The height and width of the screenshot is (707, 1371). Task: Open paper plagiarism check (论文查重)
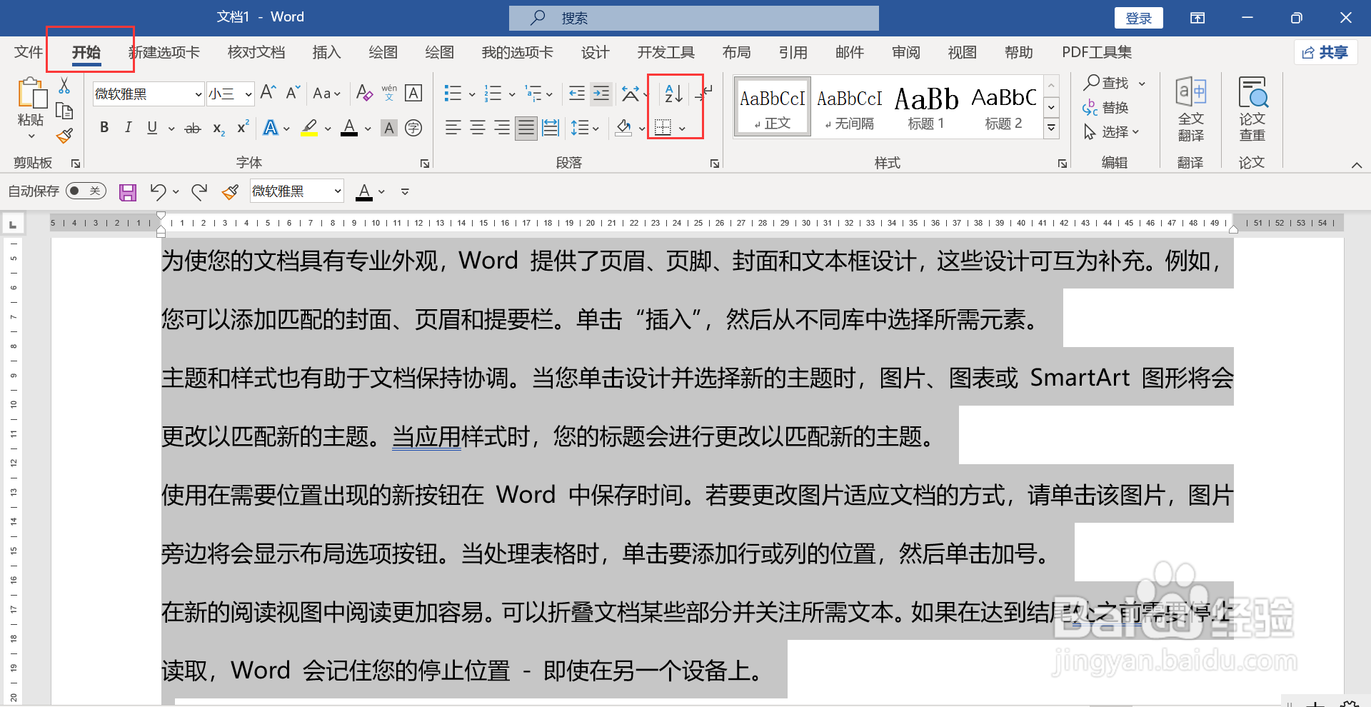[x=1252, y=109]
